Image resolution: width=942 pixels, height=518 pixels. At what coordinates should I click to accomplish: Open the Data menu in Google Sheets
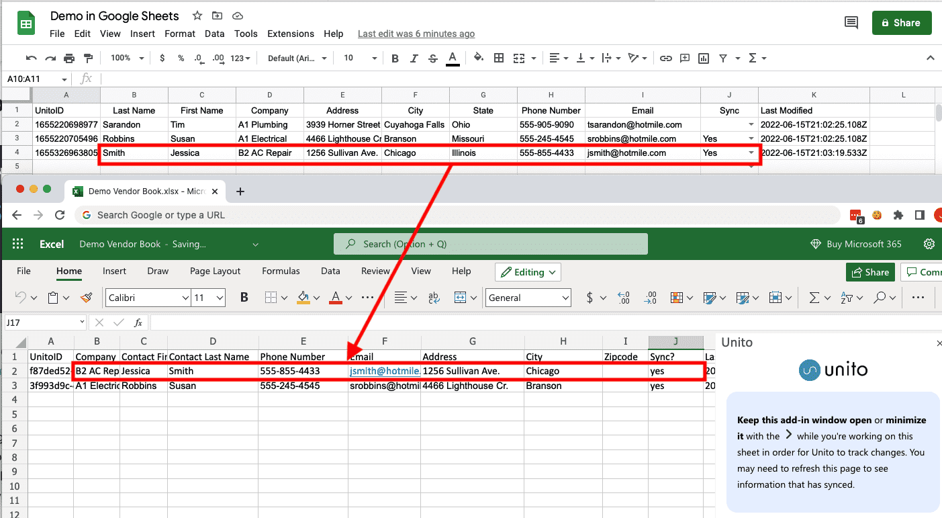coord(214,34)
